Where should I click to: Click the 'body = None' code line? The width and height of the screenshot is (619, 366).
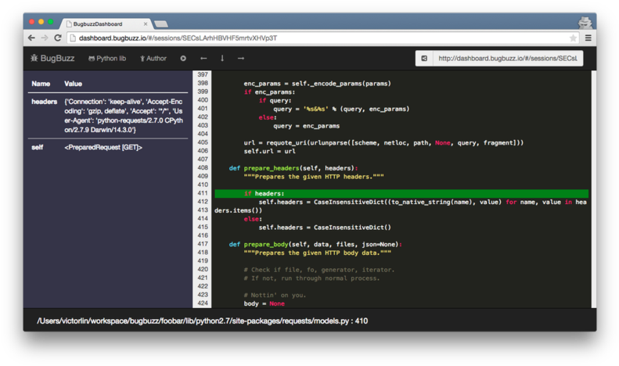pyautogui.click(x=264, y=303)
